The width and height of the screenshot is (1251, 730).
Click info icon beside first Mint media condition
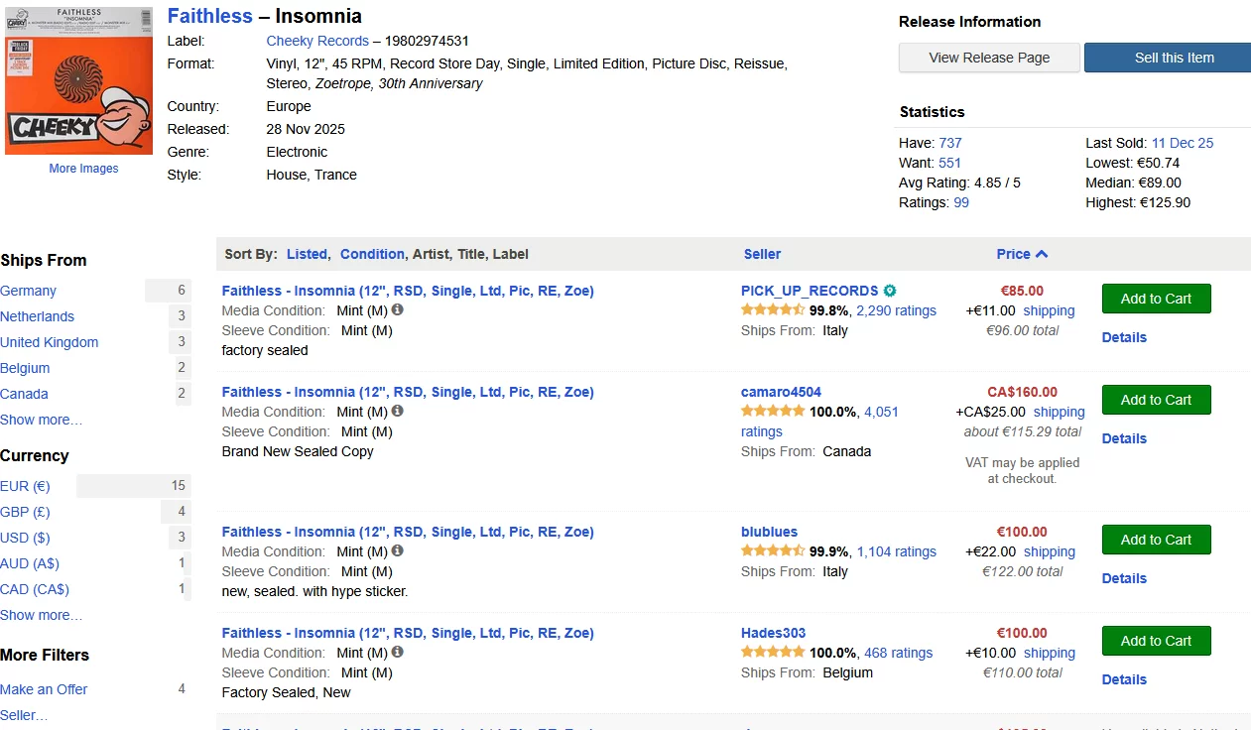point(398,310)
